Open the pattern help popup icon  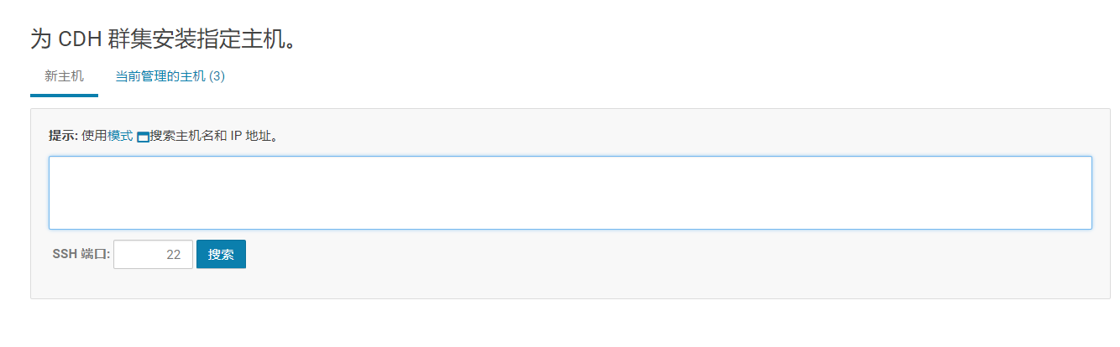click(143, 137)
